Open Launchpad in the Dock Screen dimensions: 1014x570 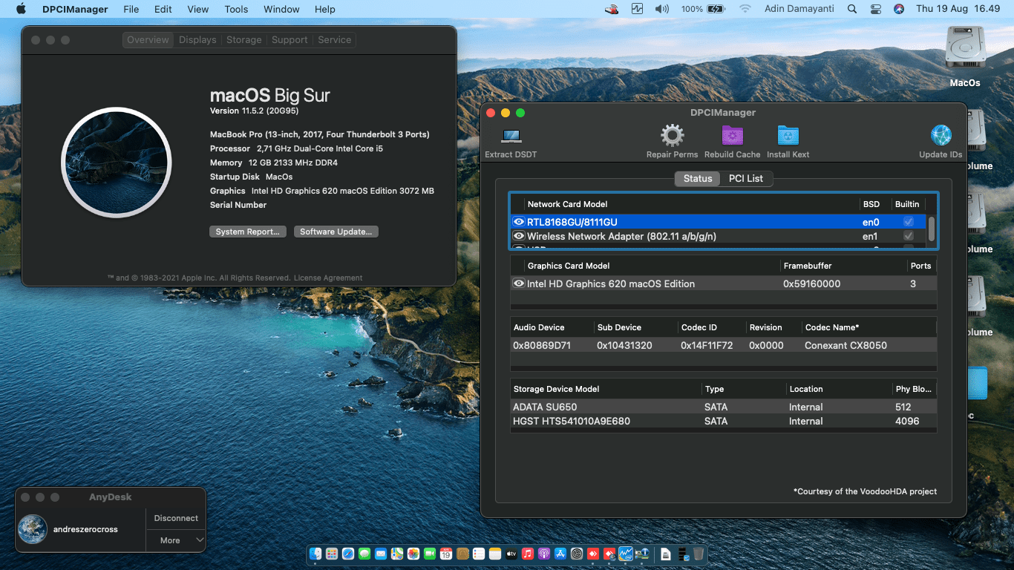(x=332, y=554)
